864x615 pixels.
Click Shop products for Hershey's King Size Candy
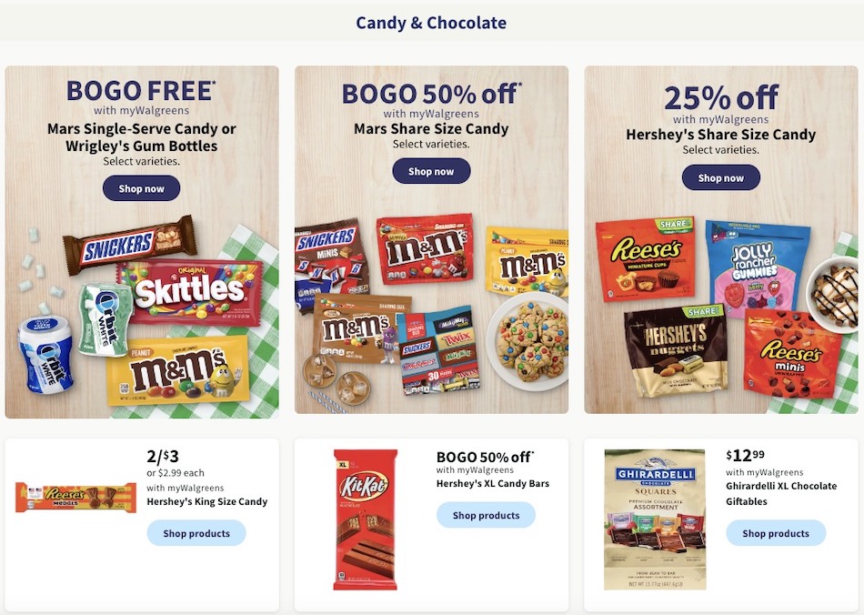[196, 533]
